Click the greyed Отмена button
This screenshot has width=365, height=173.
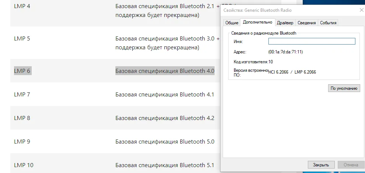point(351,165)
